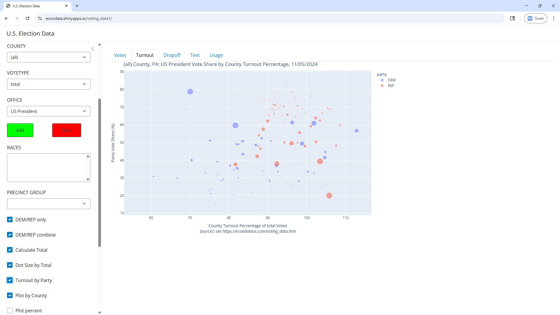The width and height of the screenshot is (560, 315).
Task: Open the VOTETYPE dropdown showing total
Action: coord(49,84)
